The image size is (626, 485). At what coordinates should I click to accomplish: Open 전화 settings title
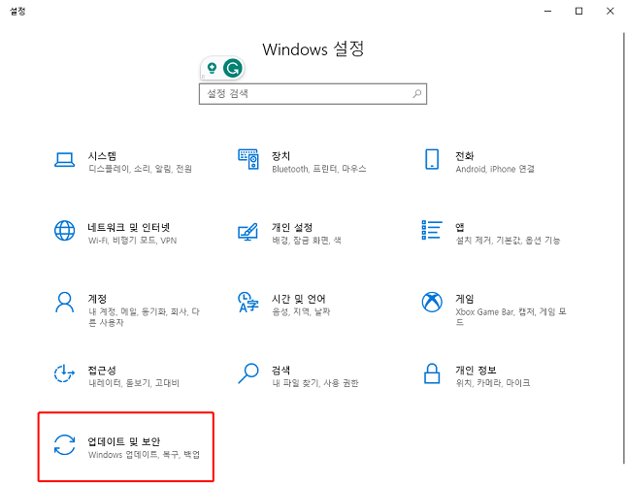click(465, 156)
